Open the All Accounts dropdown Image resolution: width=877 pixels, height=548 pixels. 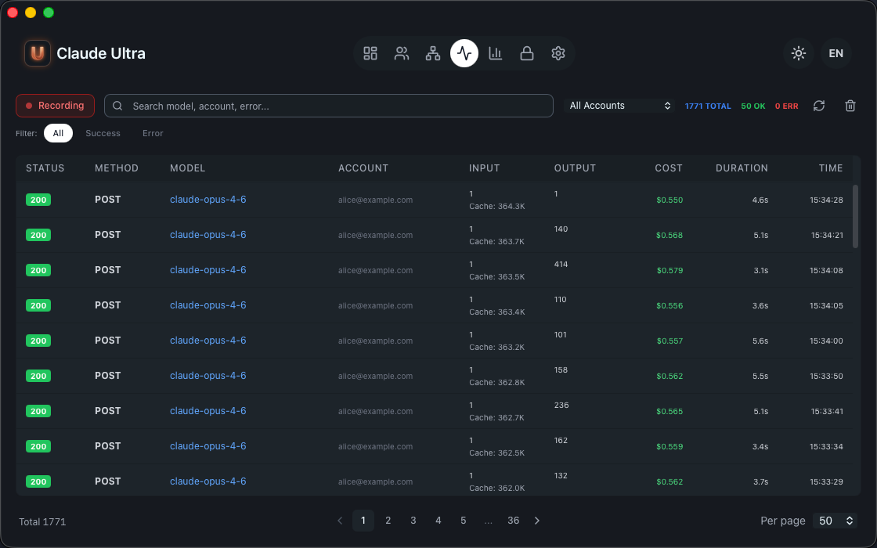(x=620, y=105)
